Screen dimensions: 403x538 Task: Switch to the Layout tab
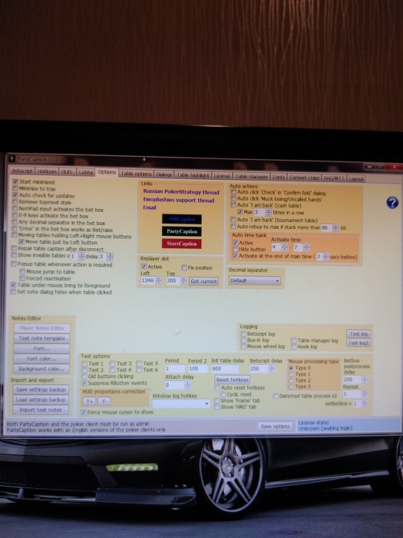tap(356, 178)
